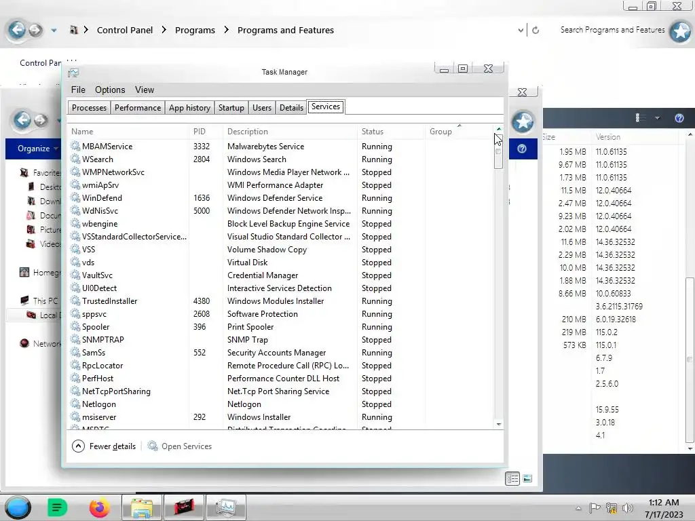Open the File menu in Task Manager

(x=78, y=90)
